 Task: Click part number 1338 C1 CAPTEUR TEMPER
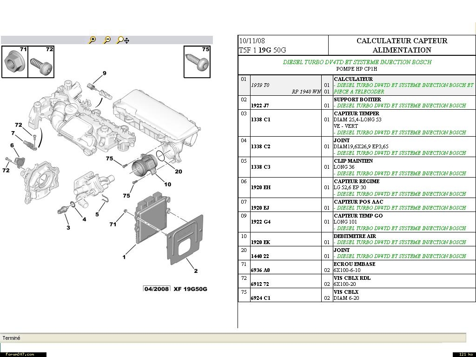point(260,119)
